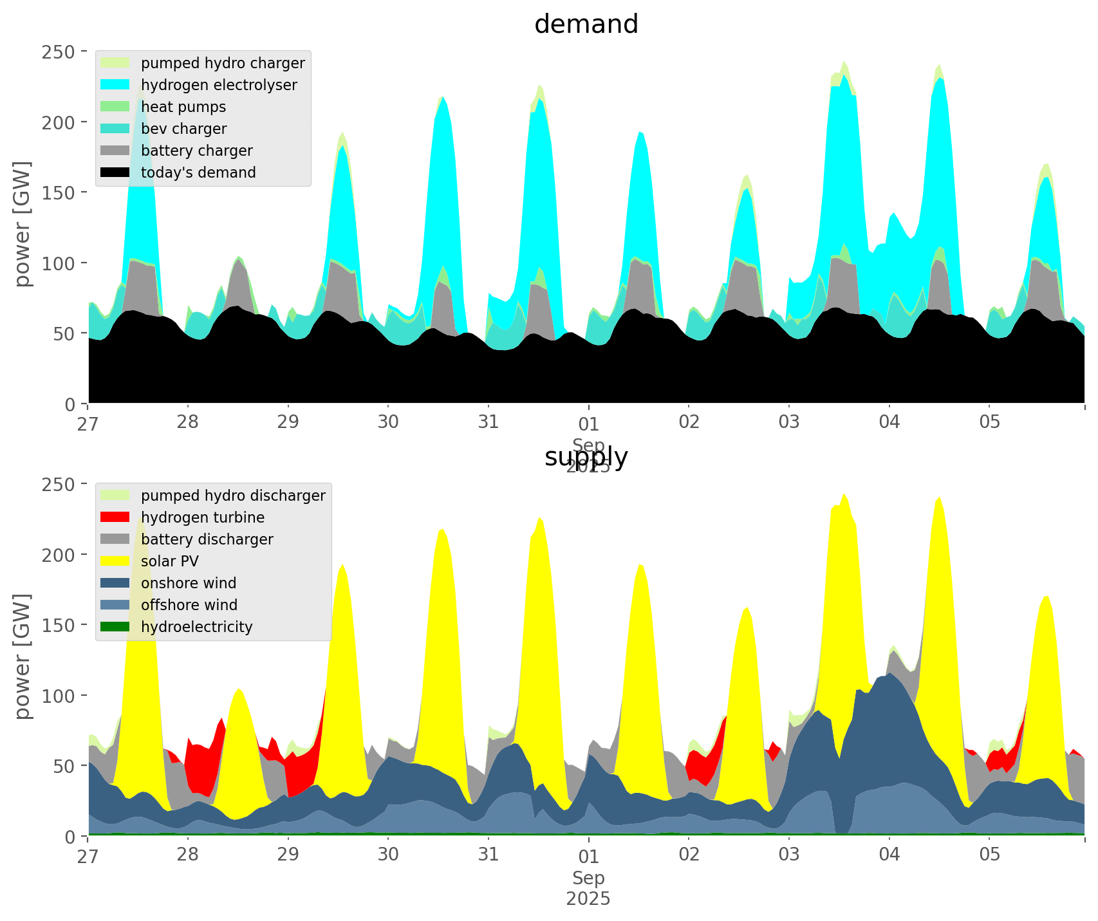Select the 03 date tick on supply chart

click(x=788, y=855)
